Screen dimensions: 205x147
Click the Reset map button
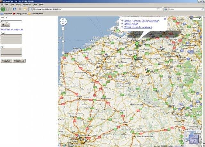point(19,61)
